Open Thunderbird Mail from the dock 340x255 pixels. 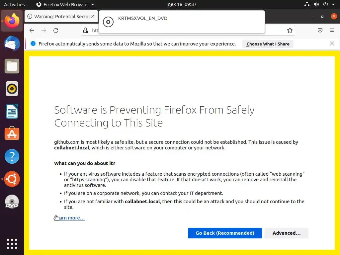click(x=12, y=44)
